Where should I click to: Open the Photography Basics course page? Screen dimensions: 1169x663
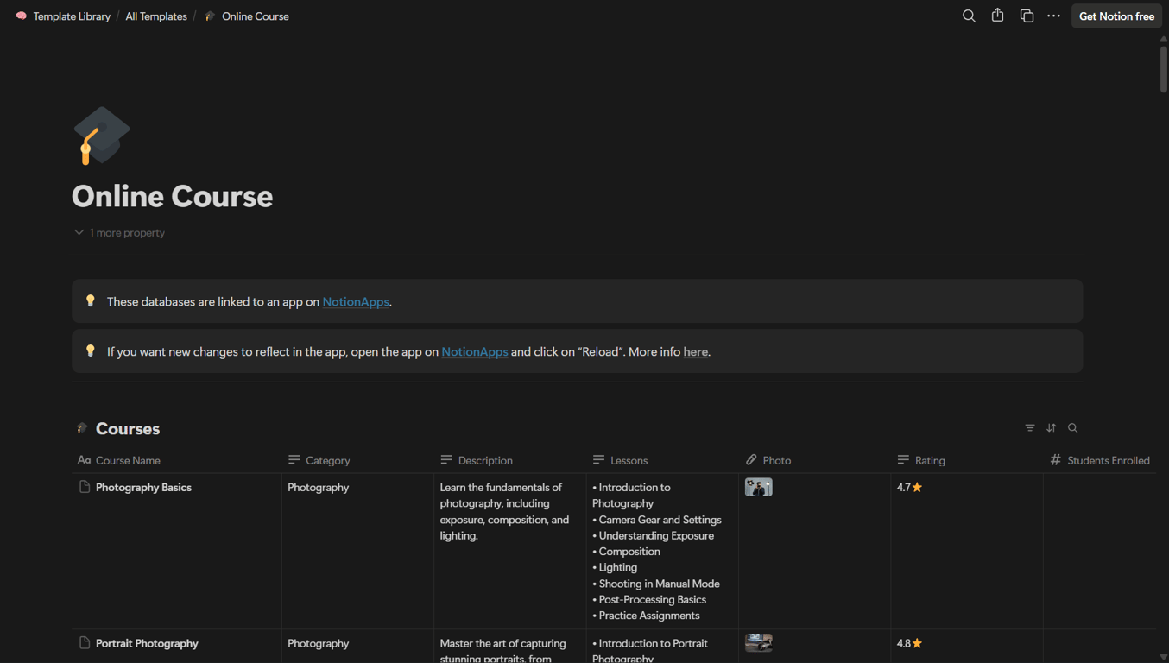pos(143,487)
